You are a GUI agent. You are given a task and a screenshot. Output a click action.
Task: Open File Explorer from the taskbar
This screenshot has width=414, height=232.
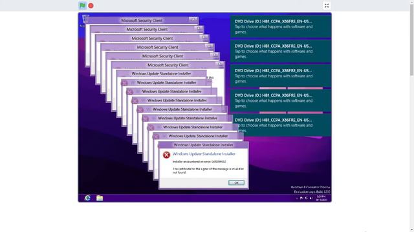(x=100, y=198)
